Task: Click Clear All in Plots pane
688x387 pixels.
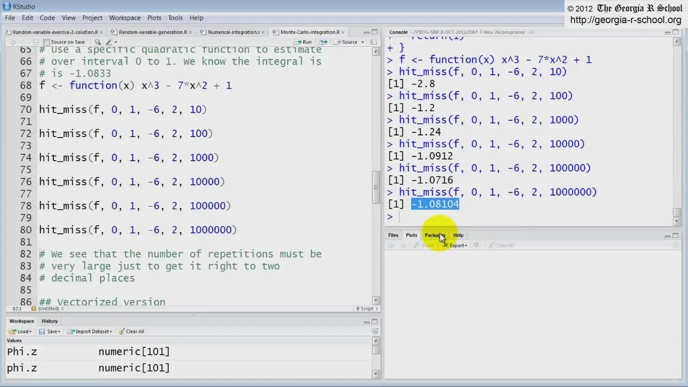Action: coord(500,246)
